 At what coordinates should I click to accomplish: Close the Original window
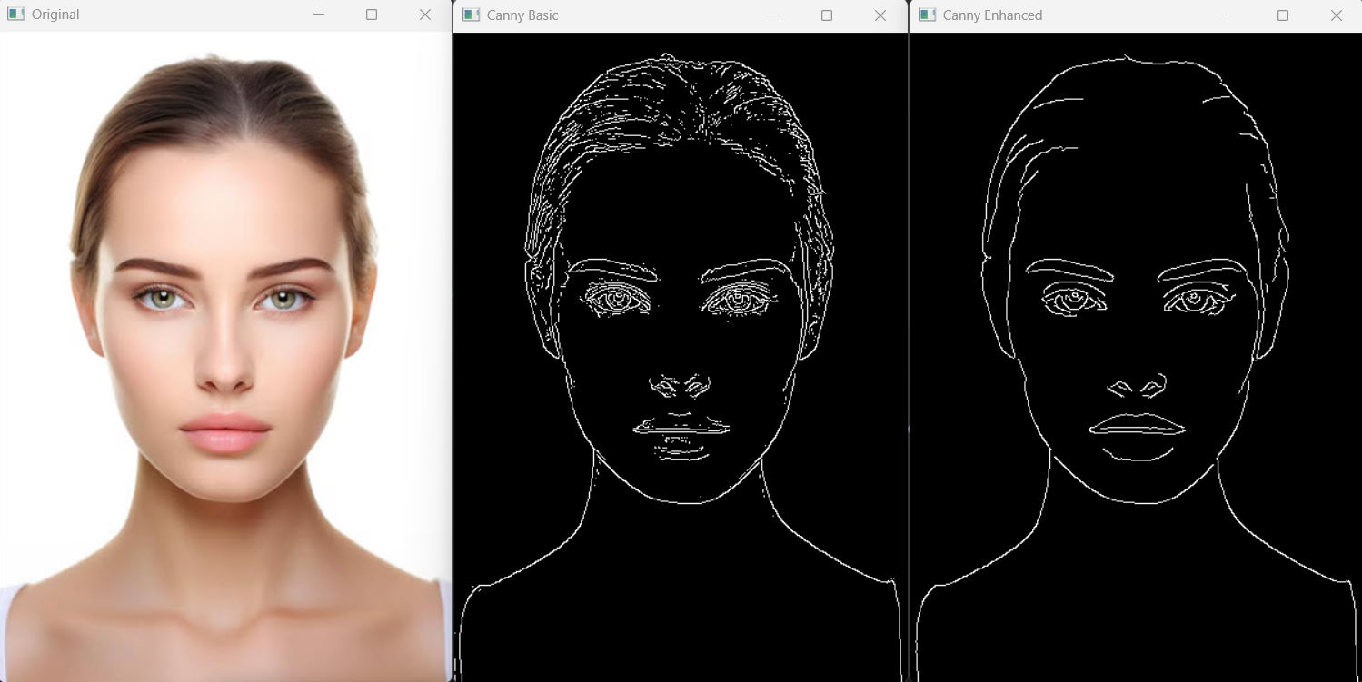click(424, 15)
